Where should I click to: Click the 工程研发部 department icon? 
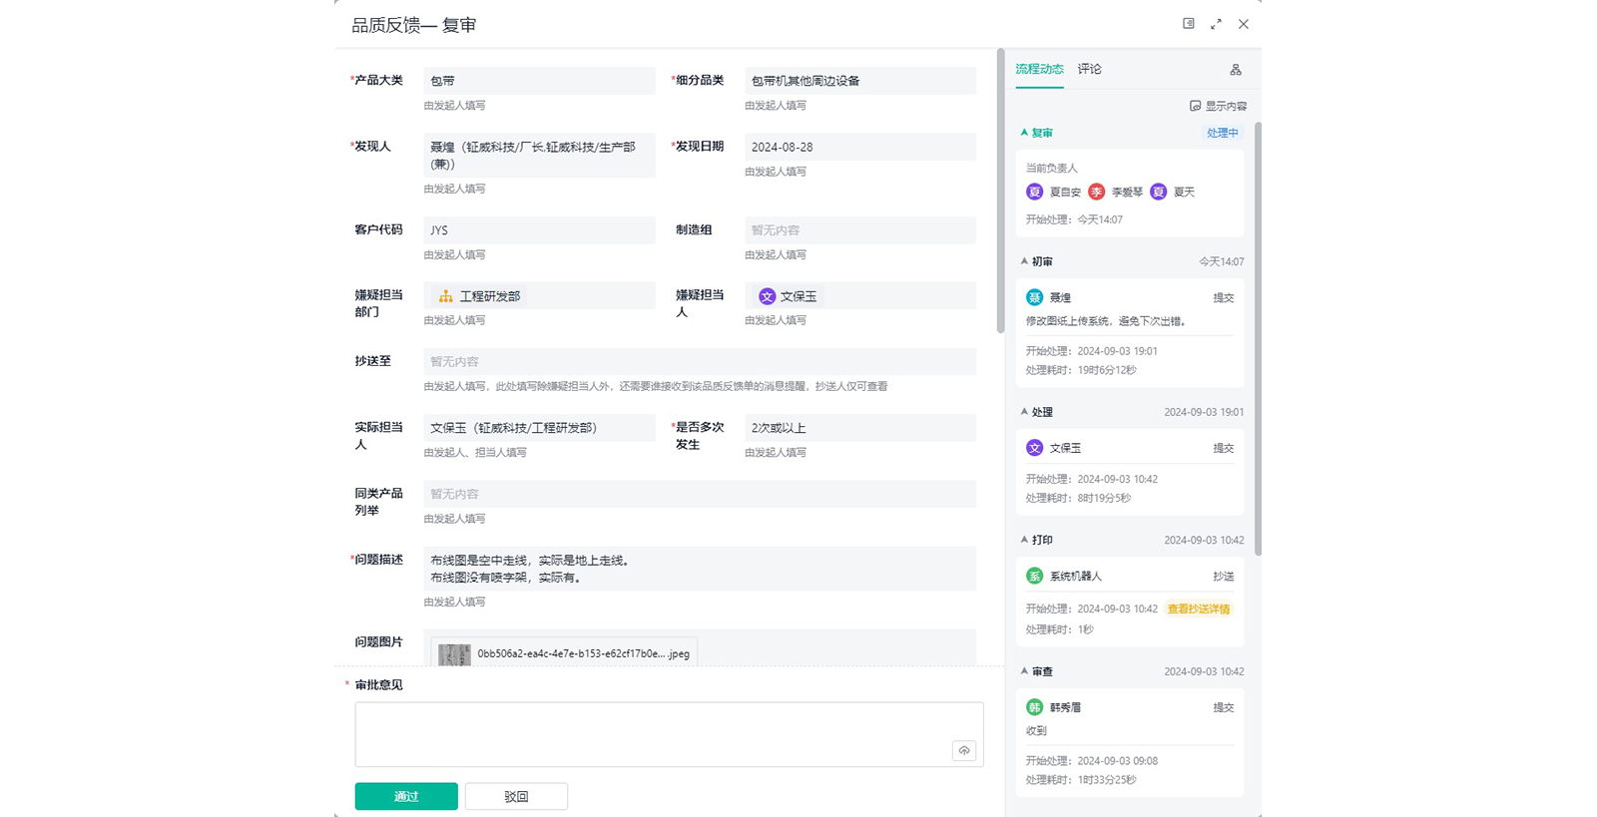[446, 296]
